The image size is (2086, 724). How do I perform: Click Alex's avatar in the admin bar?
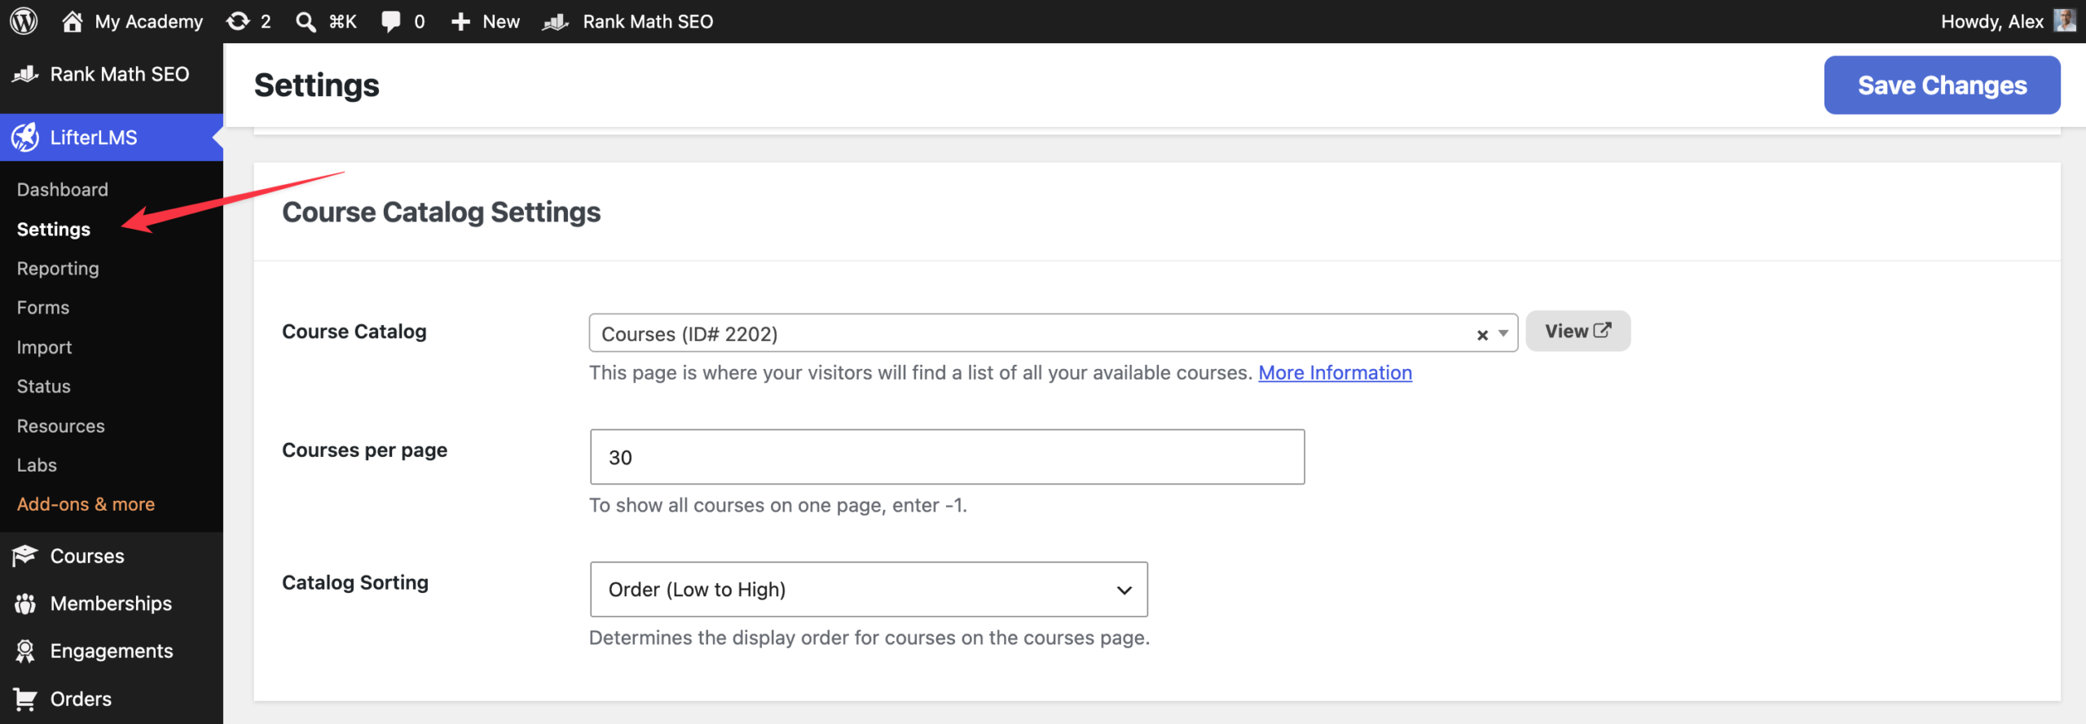(x=2065, y=20)
